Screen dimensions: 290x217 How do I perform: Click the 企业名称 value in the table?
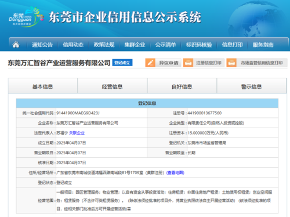[87, 123]
